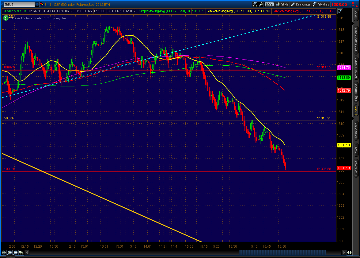Switch to the Active Trader side tab

(356, 68)
